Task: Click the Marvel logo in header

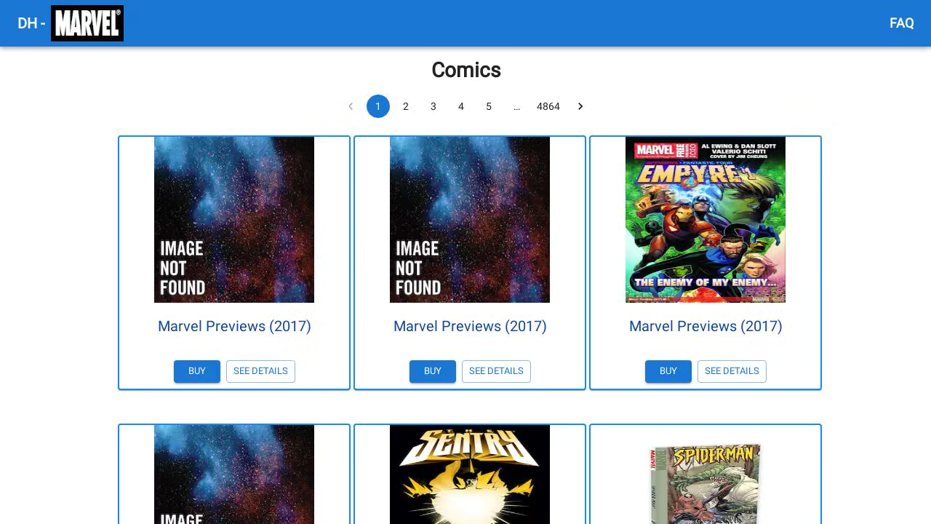Action: pyautogui.click(x=87, y=23)
